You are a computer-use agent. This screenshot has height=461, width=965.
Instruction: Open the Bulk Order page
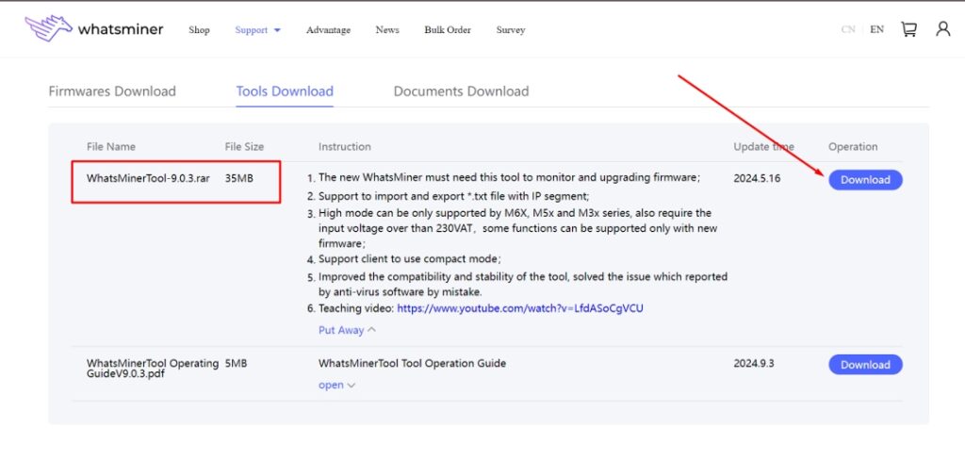[448, 29]
